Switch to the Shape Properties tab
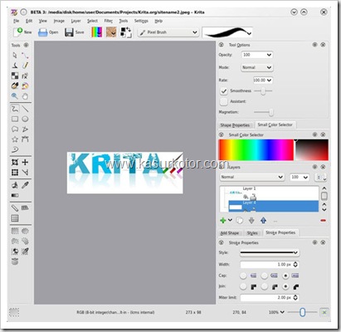This screenshot has width=341, height=332. [x=235, y=125]
